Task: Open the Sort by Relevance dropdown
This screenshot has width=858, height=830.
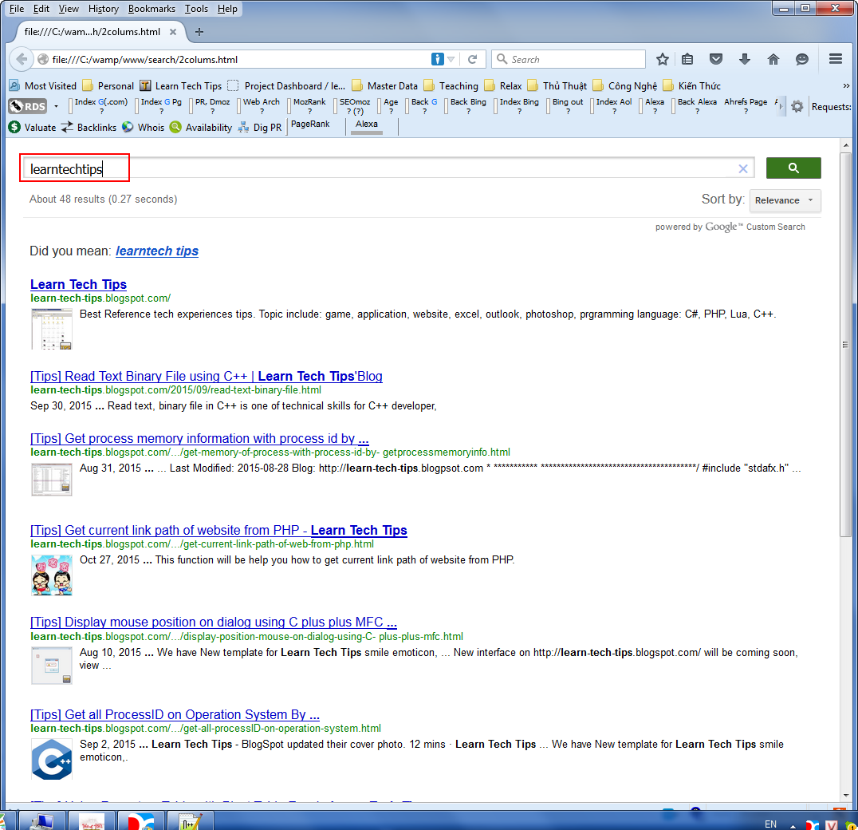Action: 785,200
